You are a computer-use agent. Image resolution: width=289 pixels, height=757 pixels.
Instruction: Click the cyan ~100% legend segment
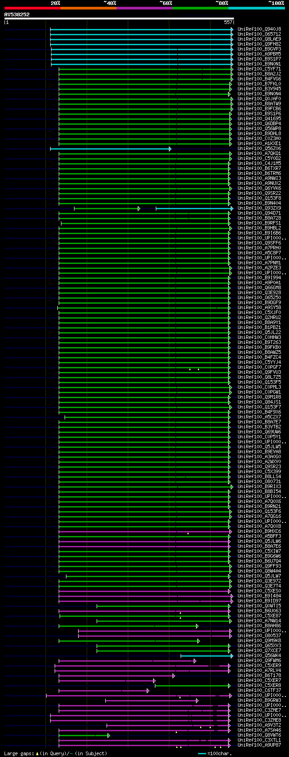click(x=256, y=8)
